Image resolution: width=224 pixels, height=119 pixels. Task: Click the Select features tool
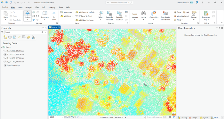[x=101, y=16]
